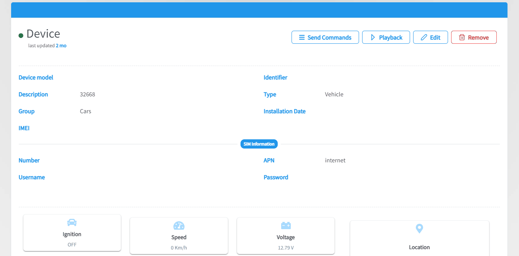Image resolution: width=519 pixels, height=256 pixels.
Task: Click the hamburger icon in Send Commands
Action: pyautogui.click(x=302, y=38)
